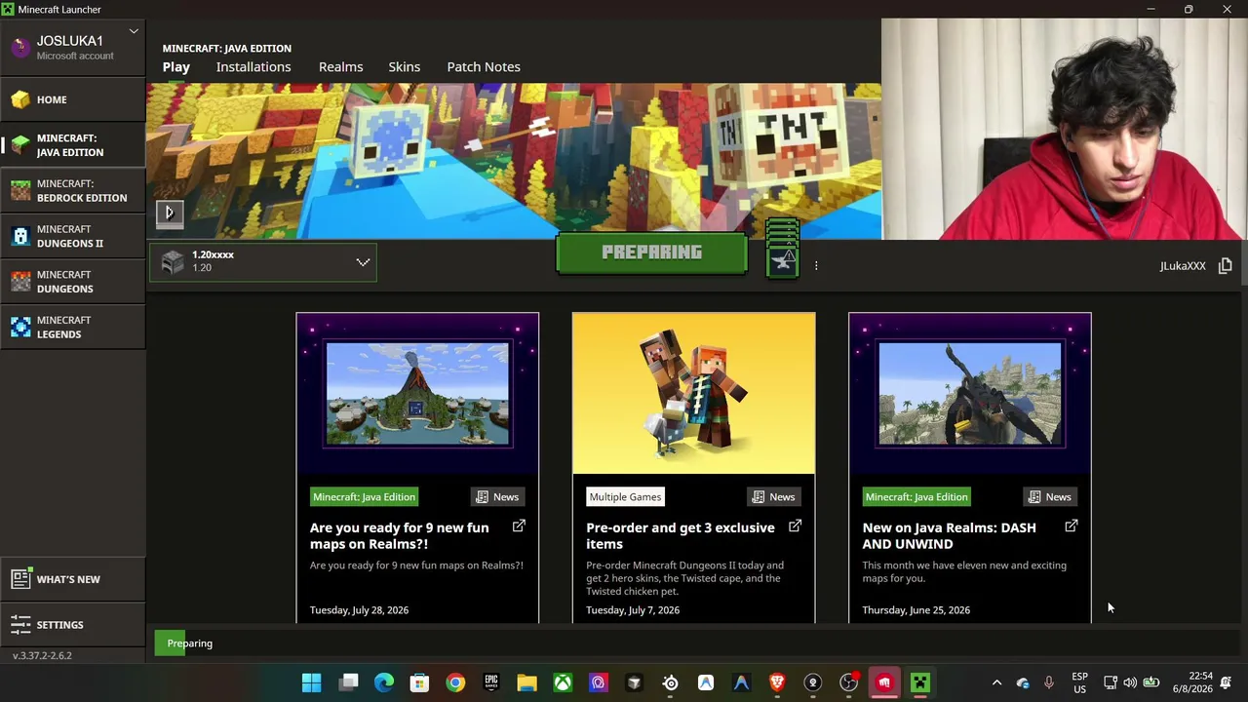
Task: Open the pre-order exclusive items thumbnail
Action: tap(693, 394)
